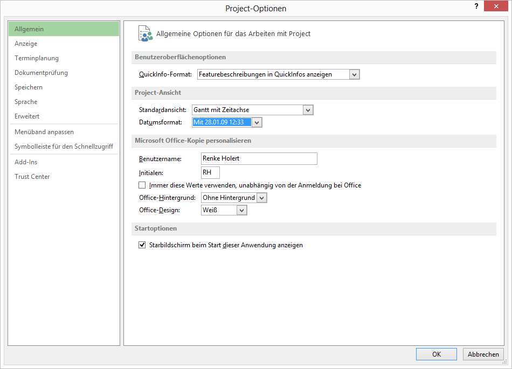
Task: Switch to Speichern settings
Action: coord(64,87)
